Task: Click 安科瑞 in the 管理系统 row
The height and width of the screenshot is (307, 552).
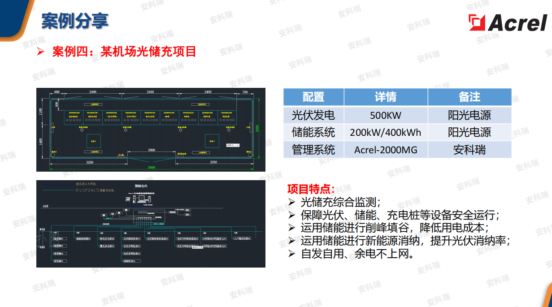Action: tap(469, 149)
